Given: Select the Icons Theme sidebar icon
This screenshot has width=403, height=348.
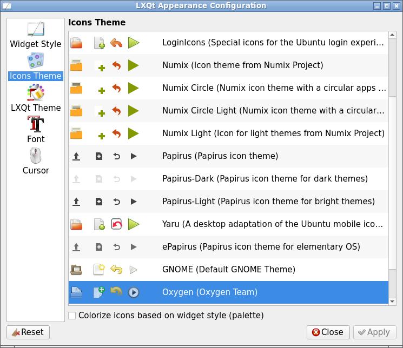Looking at the screenshot, I should (x=36, y=61).
